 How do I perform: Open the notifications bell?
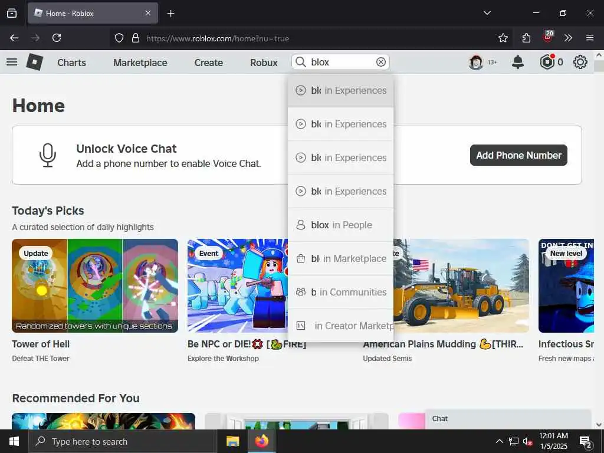[518, 62]
